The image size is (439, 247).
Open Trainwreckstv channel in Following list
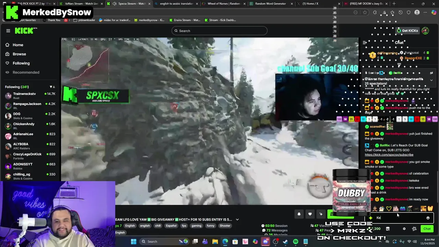[x=30, y=96]
